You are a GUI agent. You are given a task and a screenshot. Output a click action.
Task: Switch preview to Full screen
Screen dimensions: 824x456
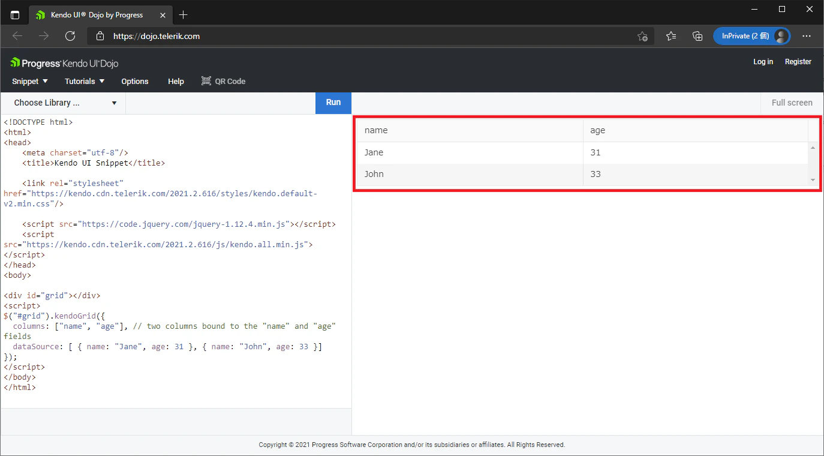pyautogui.click(x=792, y=103)
